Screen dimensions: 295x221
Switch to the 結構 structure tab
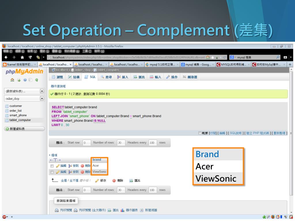pos(74,77)
